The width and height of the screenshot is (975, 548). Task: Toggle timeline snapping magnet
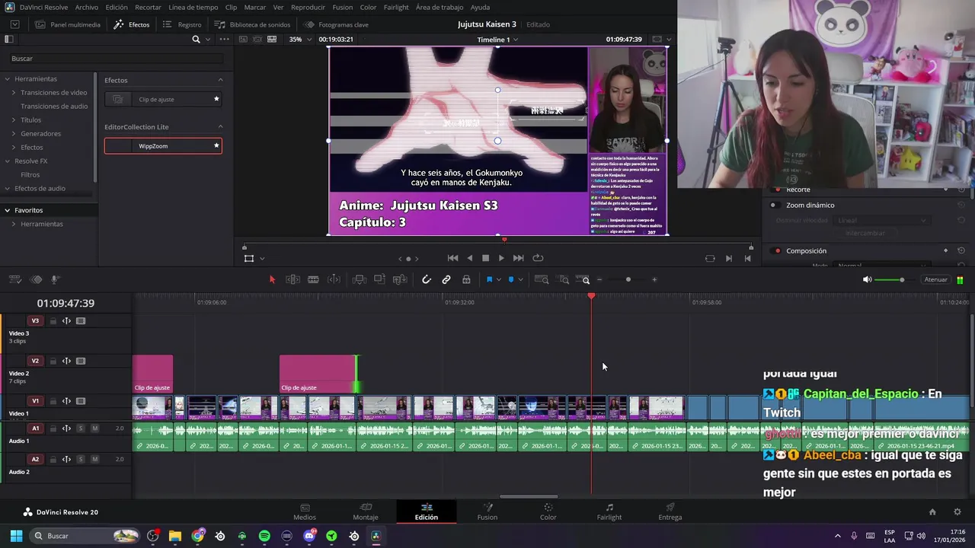(427, 279)
